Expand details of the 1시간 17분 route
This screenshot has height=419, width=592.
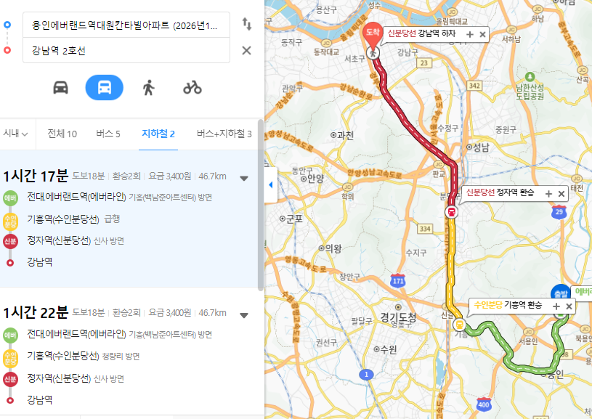tap(244, 178)
